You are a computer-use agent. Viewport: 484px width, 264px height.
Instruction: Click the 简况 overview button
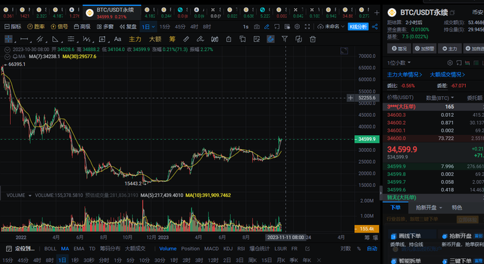click(399, 48)
